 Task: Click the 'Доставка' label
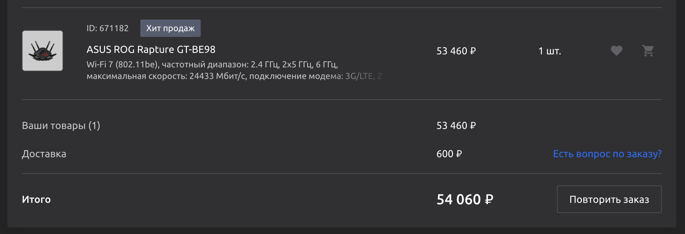(x=44, y=154)
